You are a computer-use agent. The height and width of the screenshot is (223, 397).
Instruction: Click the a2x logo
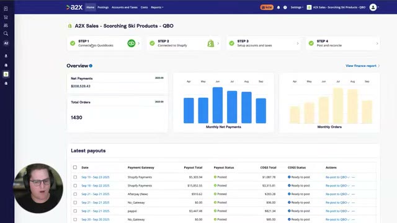click(74, 7)
